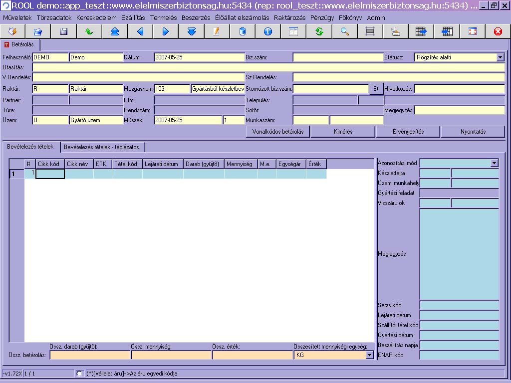Click the green undo arrow icon
511x383 pixels.
coord(89,31)
